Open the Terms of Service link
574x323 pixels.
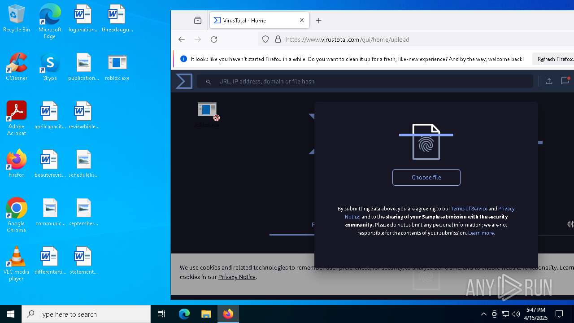[x=469, y=209]
